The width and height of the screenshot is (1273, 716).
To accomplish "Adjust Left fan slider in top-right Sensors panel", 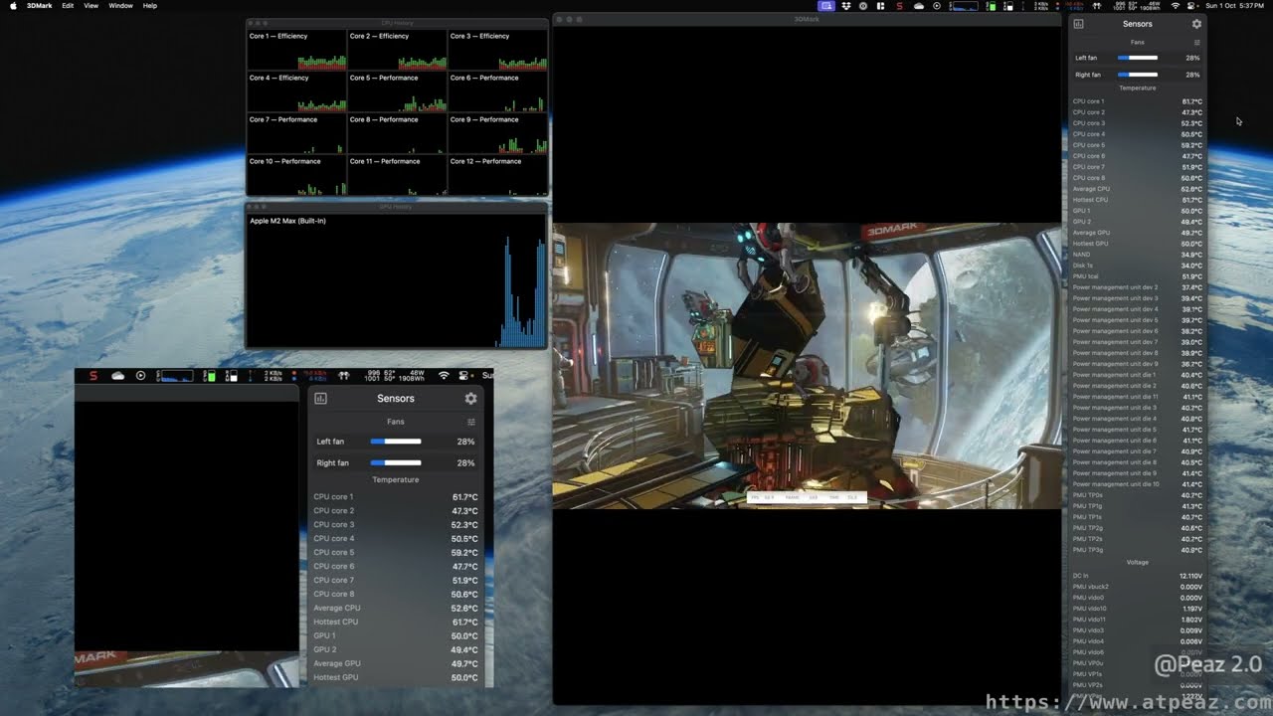I will [x=1138, y=58].
